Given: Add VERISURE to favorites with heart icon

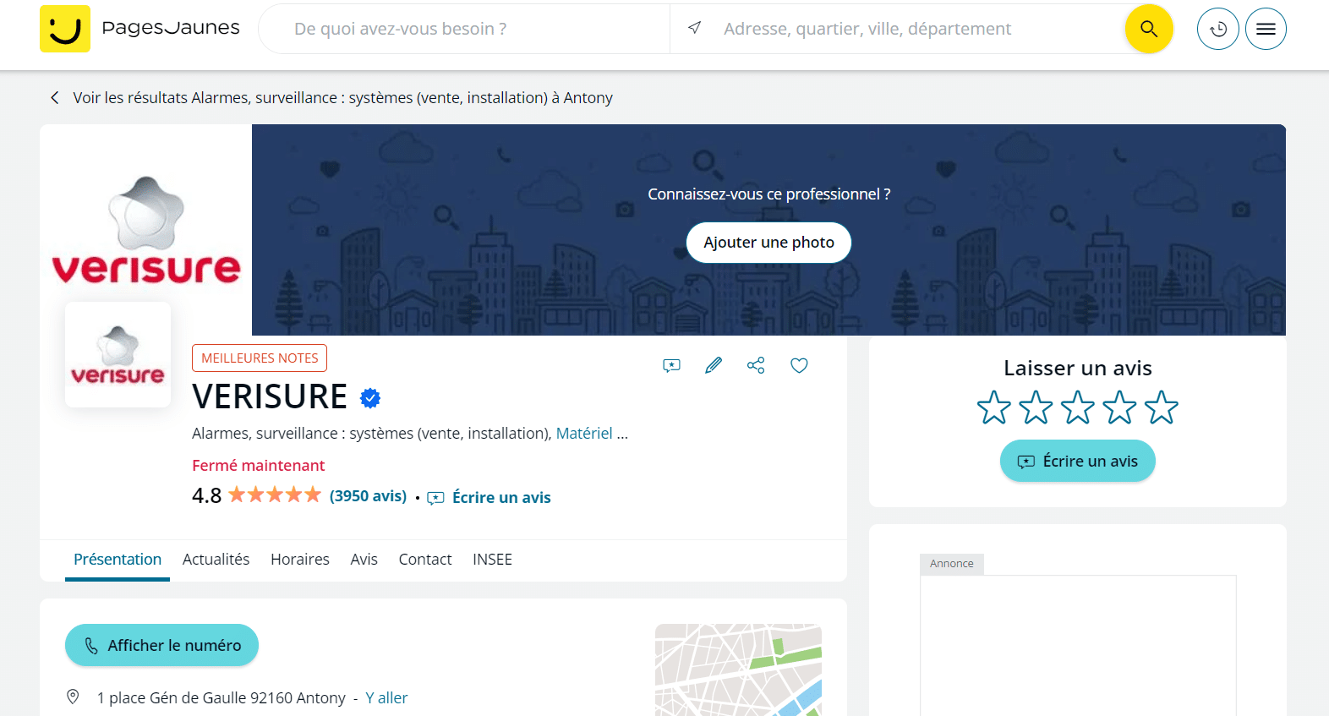Looking at the screenshot, I should tap(799, 365).
